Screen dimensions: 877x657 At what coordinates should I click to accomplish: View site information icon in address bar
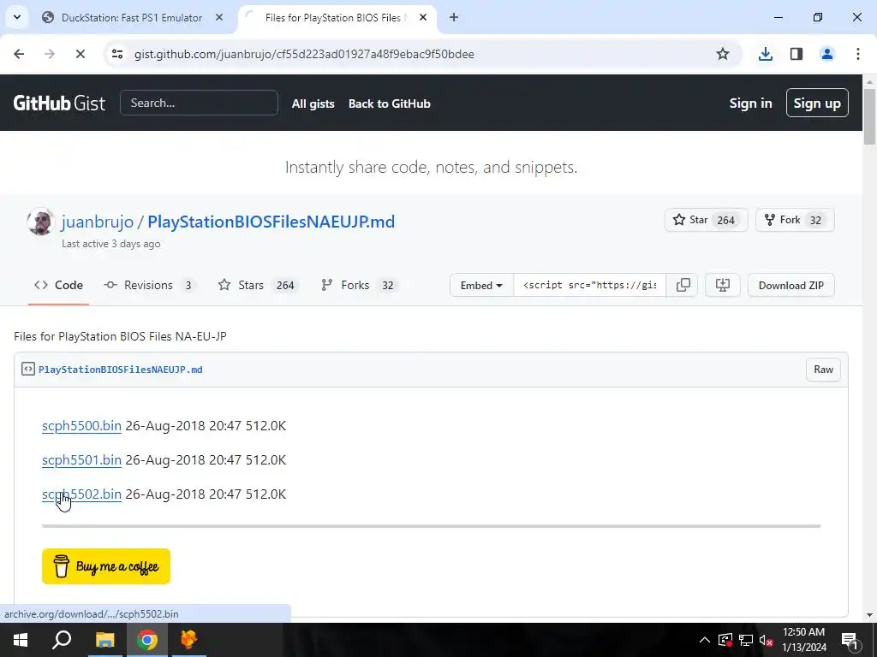coord(117,54)
